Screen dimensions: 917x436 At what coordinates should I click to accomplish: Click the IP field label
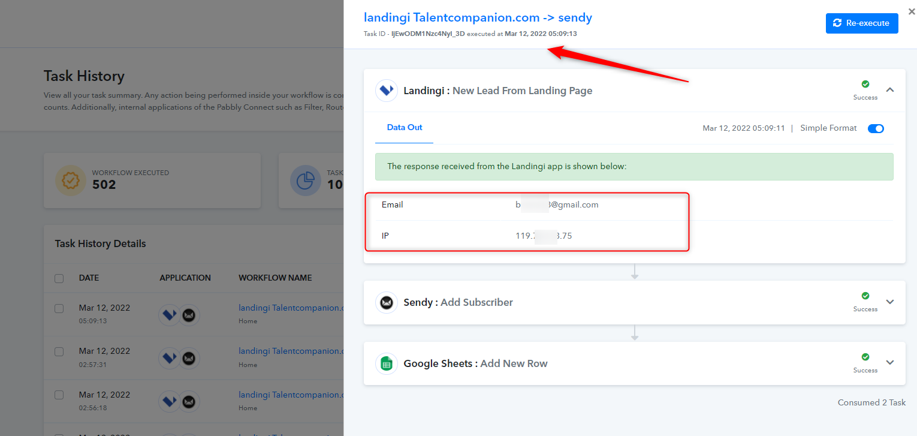(385, 236)
